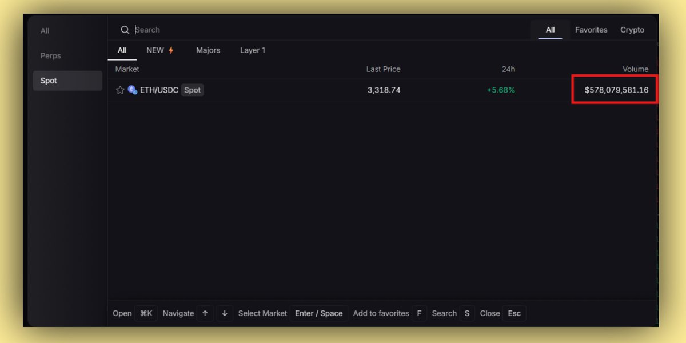The height and width of the screenshot is (343, 686).
Task: Select the All filter under search
Action: (122, 50)
